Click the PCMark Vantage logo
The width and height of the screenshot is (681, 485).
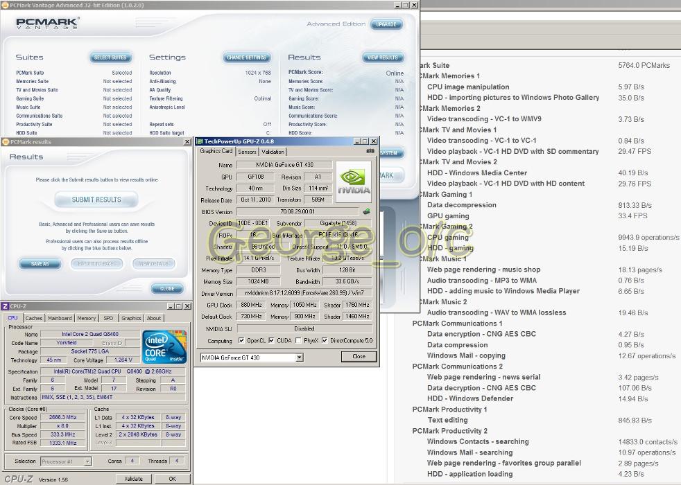[47, 23]
